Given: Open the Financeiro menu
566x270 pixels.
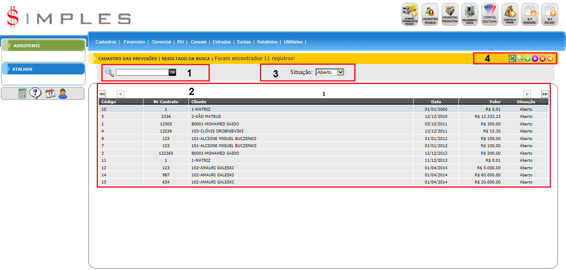Looking at the screenshot, I should (134, 42).
